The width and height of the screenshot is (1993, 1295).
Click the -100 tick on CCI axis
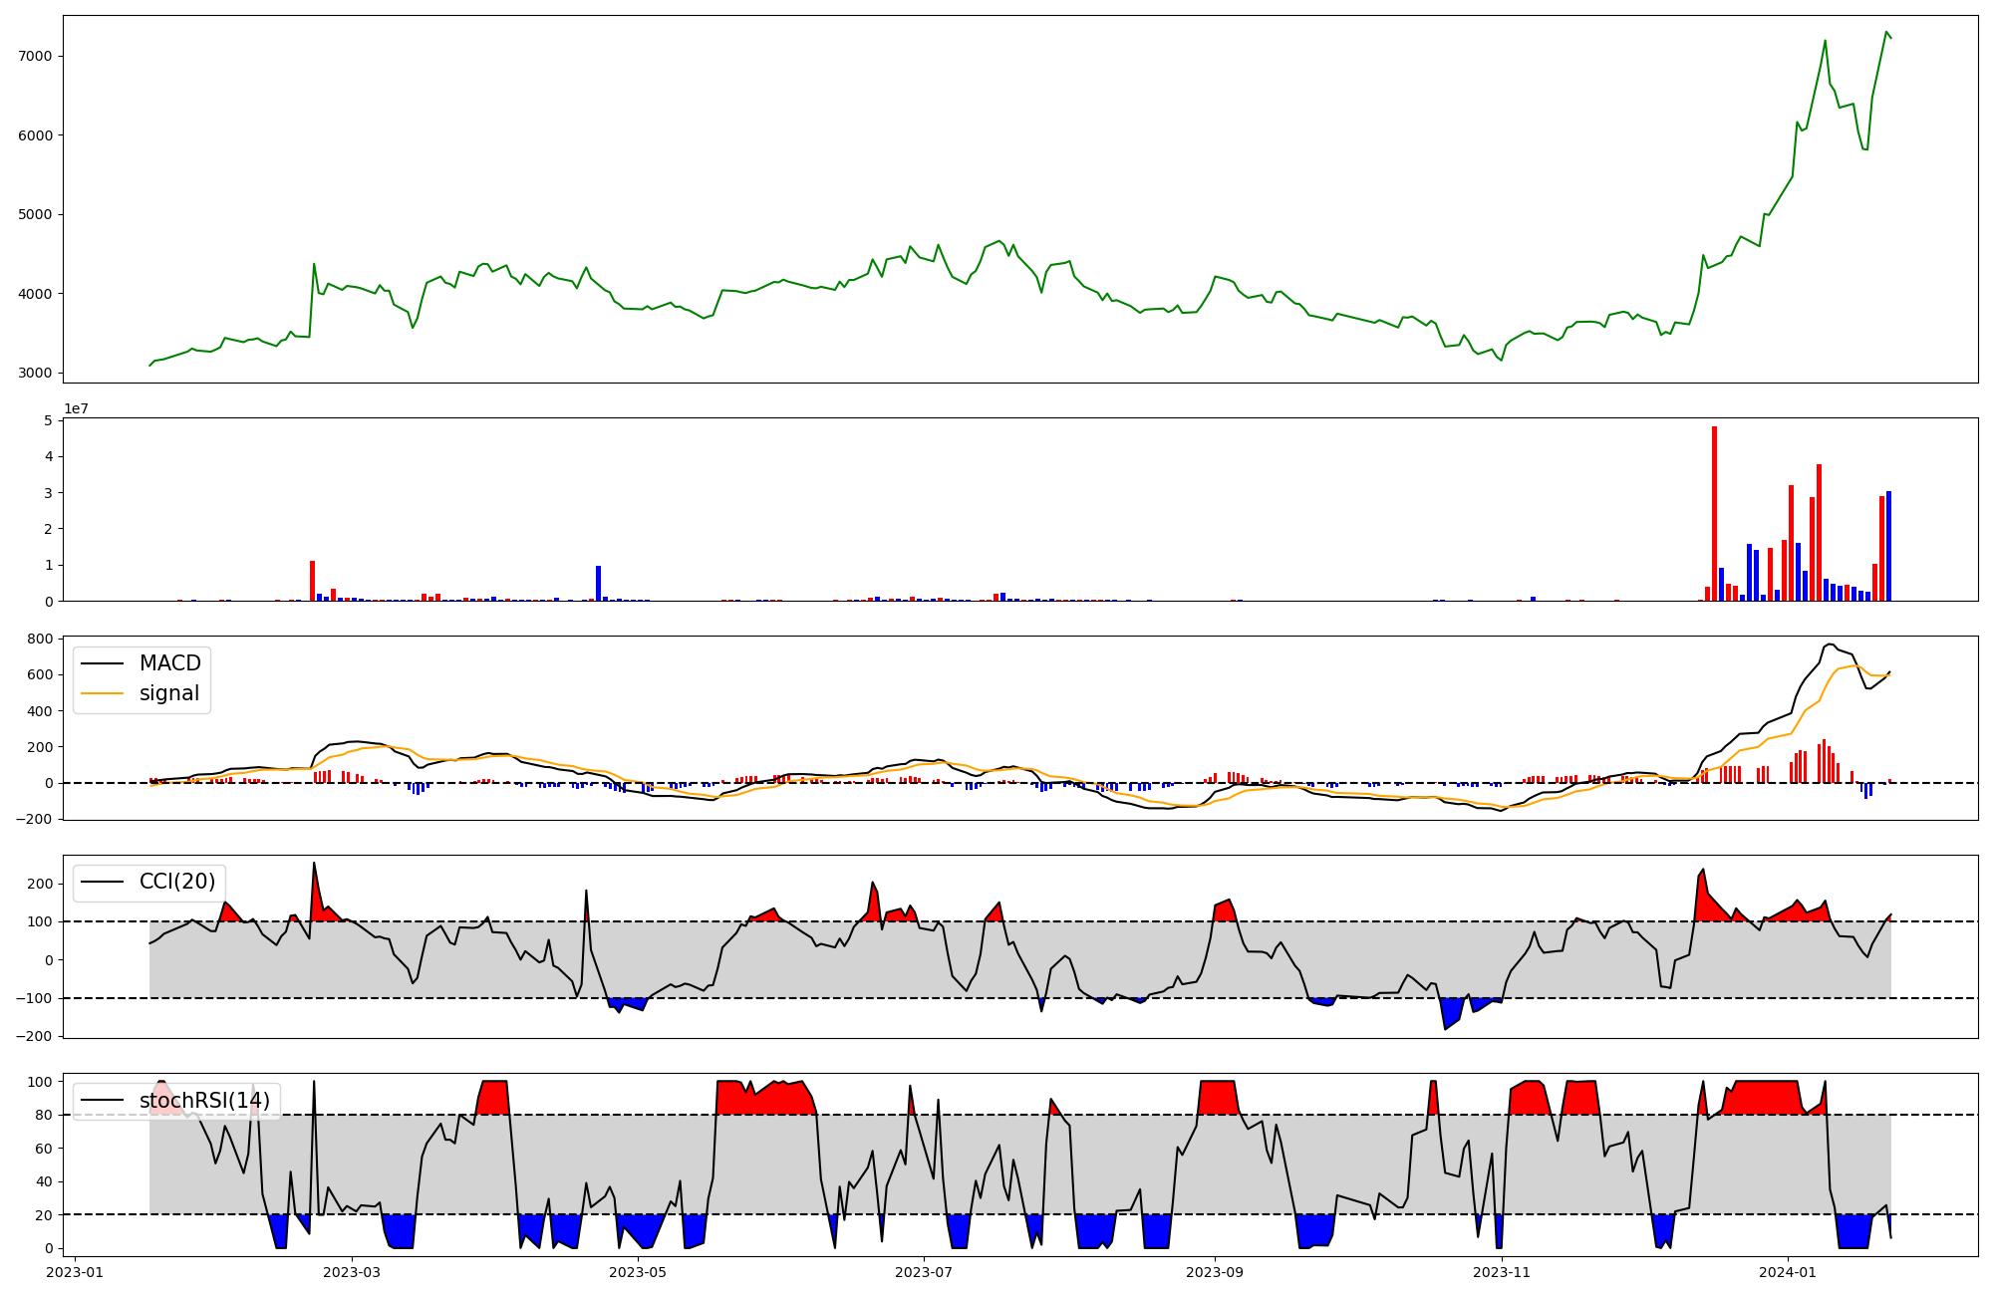(35, 998)
